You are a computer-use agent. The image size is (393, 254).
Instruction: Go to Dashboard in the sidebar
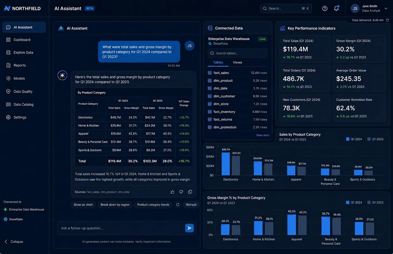click(x=24, y=40)
